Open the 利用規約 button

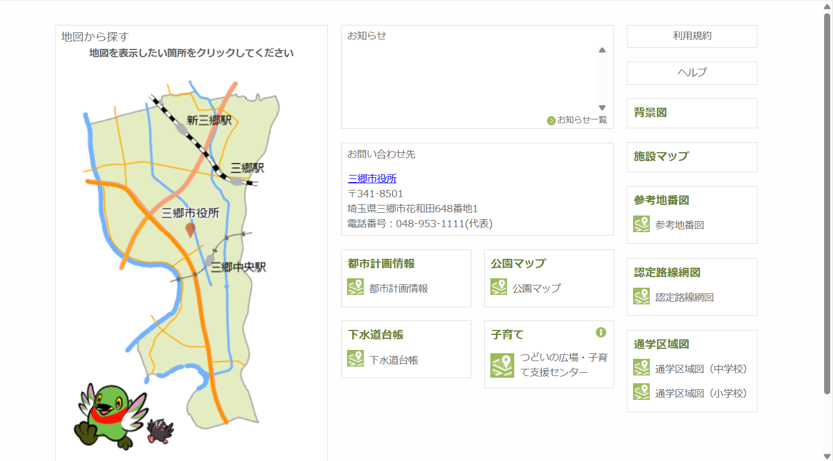pyautogui.click(x=692, y=36)
